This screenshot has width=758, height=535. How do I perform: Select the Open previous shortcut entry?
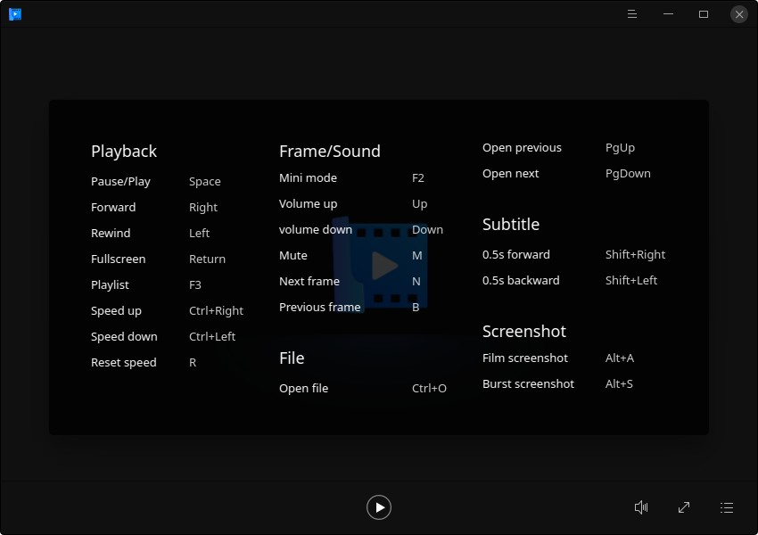tap(522, 148)
